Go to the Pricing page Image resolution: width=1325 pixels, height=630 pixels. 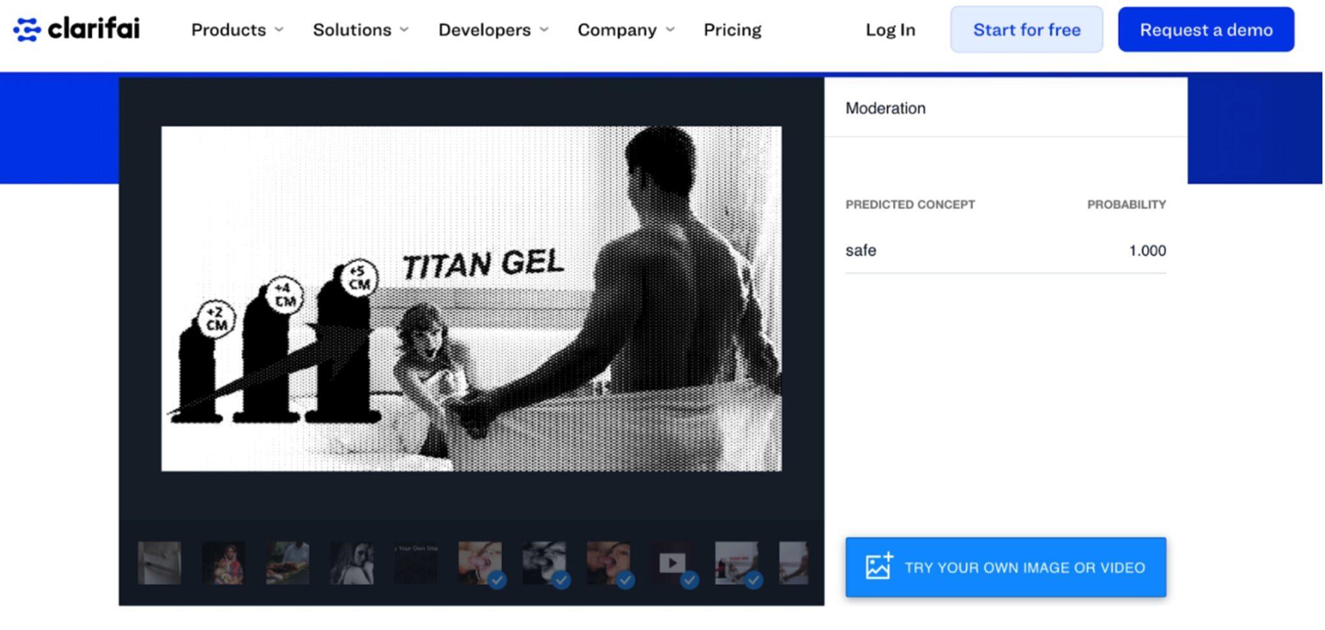[x=732, y=30]
